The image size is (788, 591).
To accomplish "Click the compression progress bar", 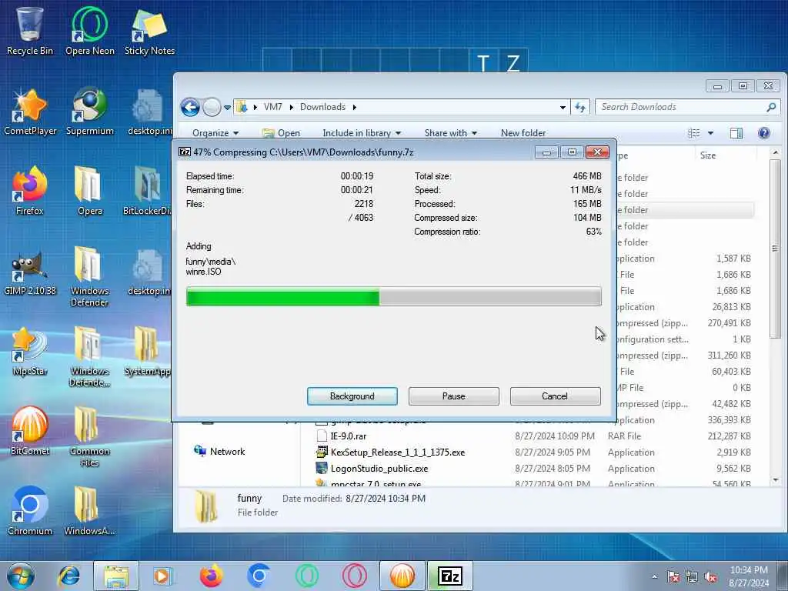I will pos(393,296).
